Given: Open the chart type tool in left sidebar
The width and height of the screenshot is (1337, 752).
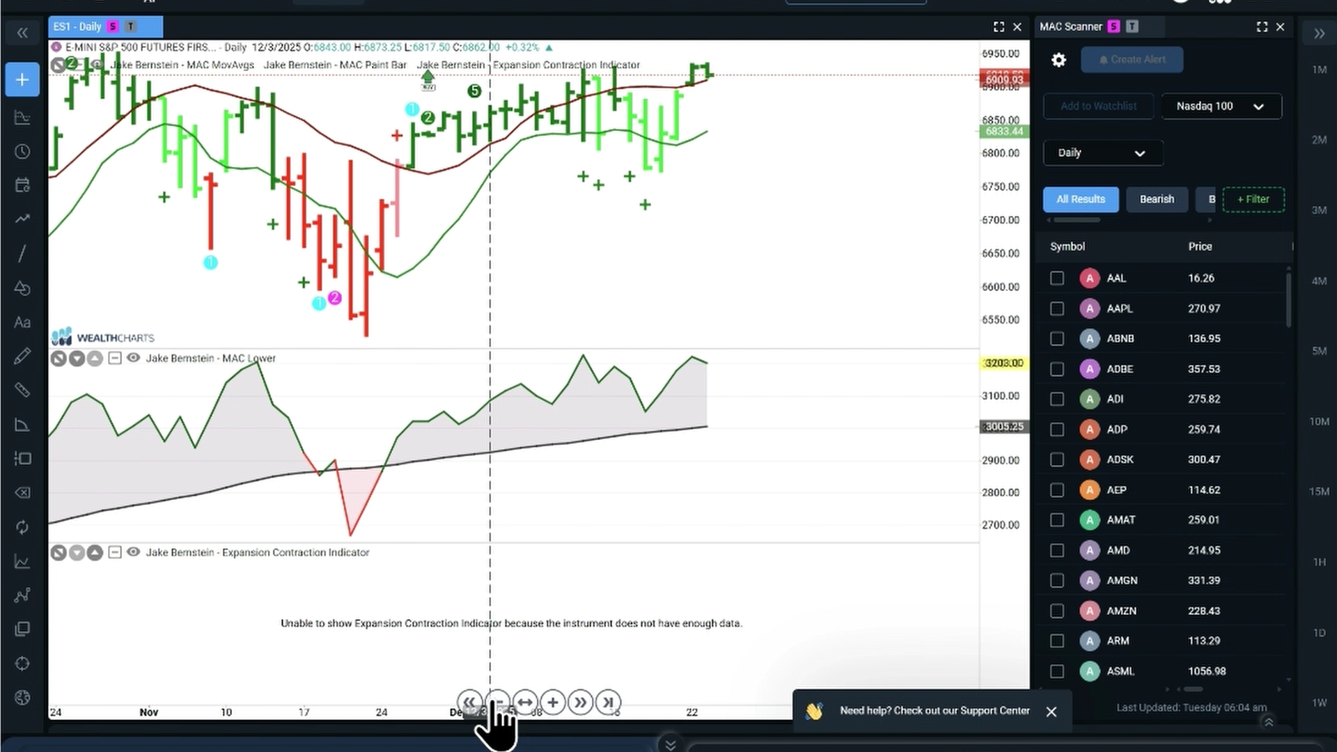Looking at the screenshot, I should point(22,118).
